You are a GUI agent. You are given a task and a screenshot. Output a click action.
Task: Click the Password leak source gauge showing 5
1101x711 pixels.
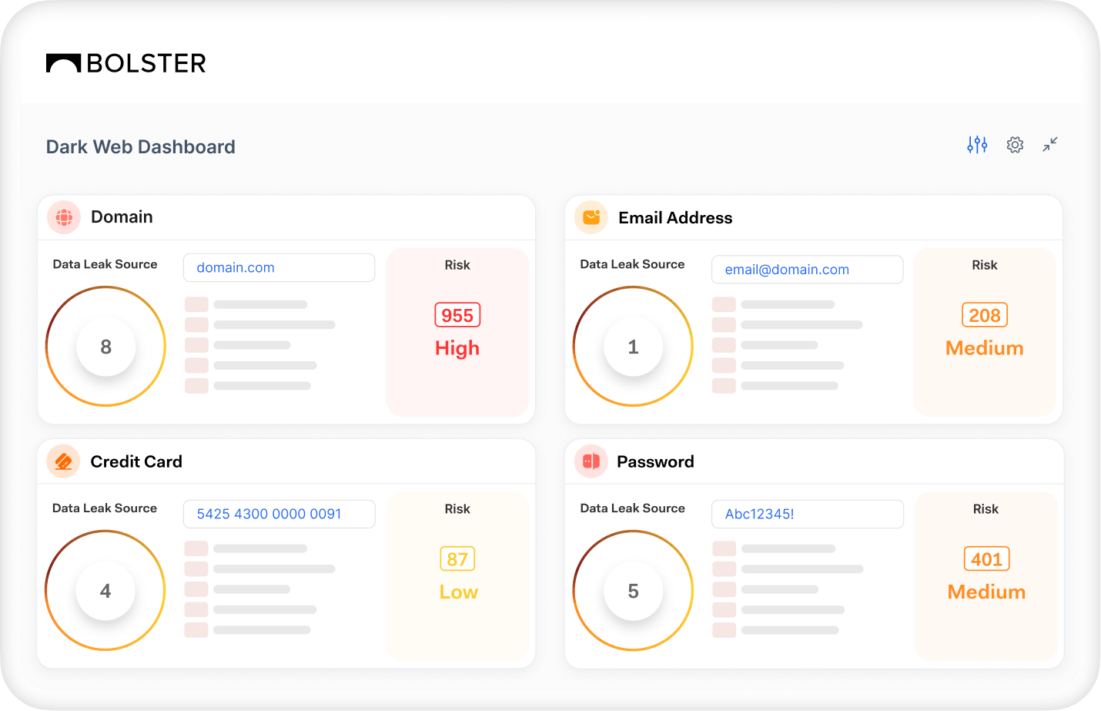633,591
